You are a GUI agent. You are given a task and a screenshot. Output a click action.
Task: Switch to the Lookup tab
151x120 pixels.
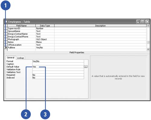(x=21, y=58)
